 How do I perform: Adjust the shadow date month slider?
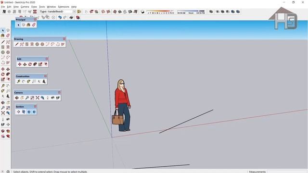coord(160,12)
